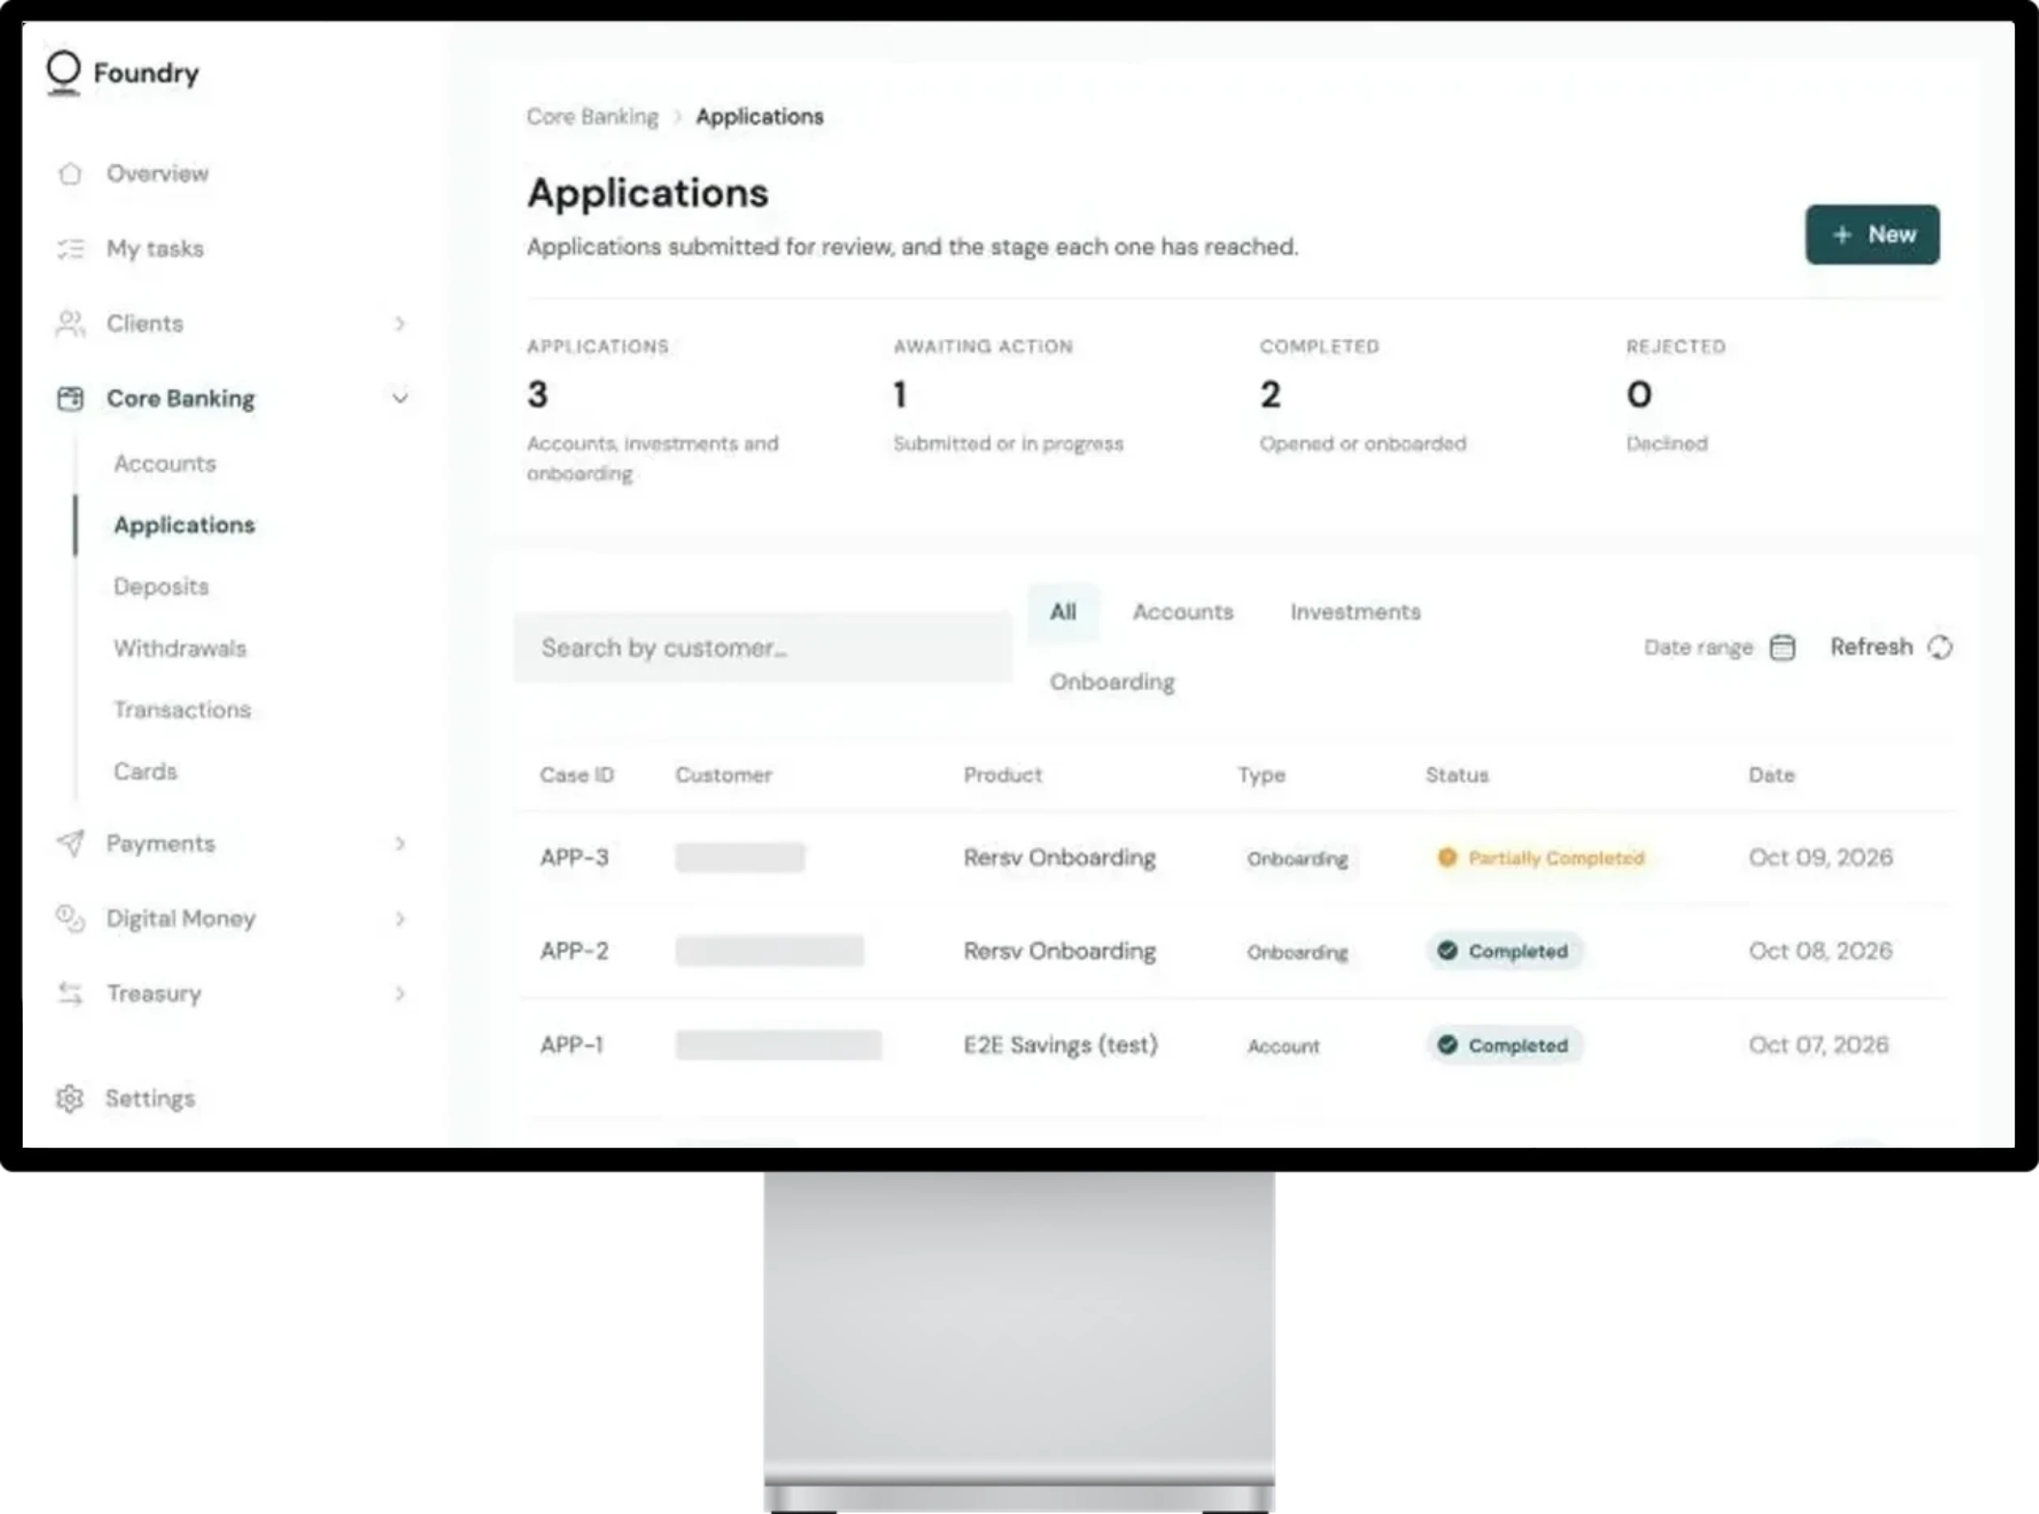The height and width of the screenshot is (1514, 2039).
Task: Click the date Oct 08, 2026
Action: coord(1821,952)
